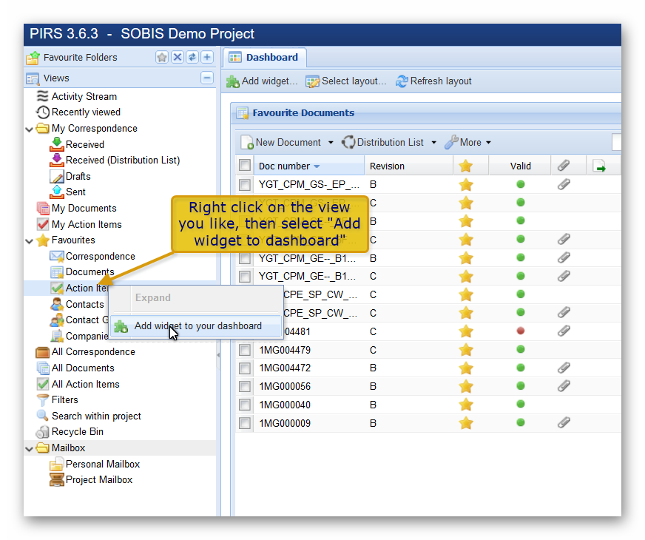Screen dimensions: 645x540
Task: Collapse the Views panel with minus button
Action: pyautogui.click(x=207, y=78)
